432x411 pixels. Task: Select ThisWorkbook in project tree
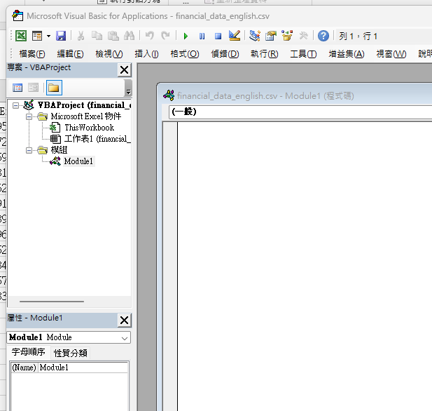[x=89, y=128]
